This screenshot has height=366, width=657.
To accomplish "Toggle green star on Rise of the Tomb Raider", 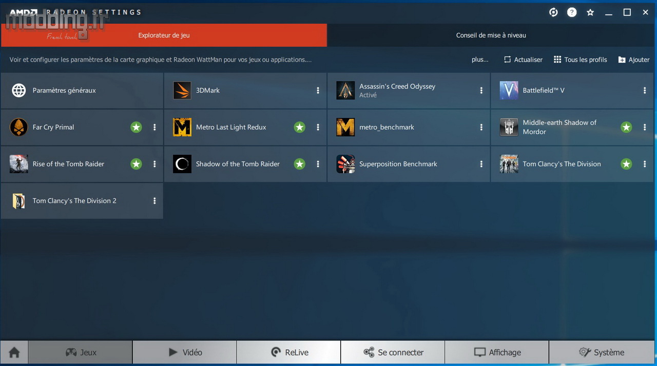I will coord(136,164).
